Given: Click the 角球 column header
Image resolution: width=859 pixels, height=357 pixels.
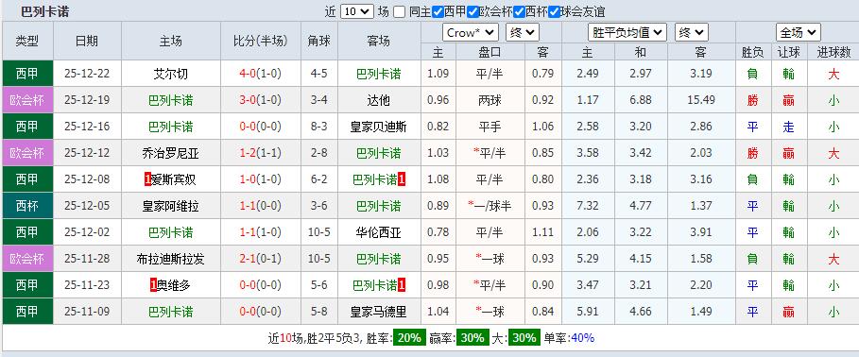Looking at the screenshot, I should pyautogui.click(x=319, y=41).
